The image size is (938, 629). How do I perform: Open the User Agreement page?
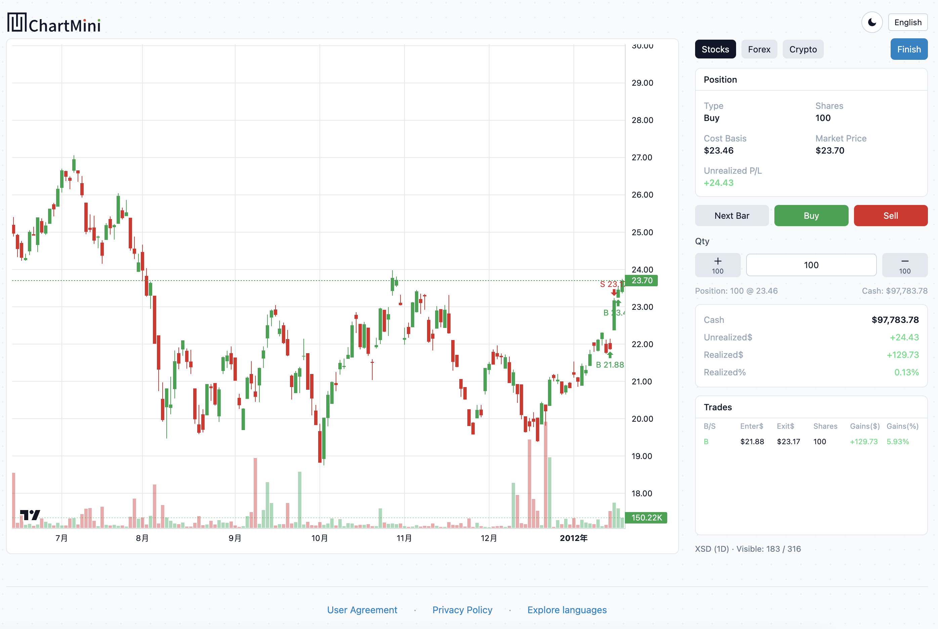click(x=362, y=610)
